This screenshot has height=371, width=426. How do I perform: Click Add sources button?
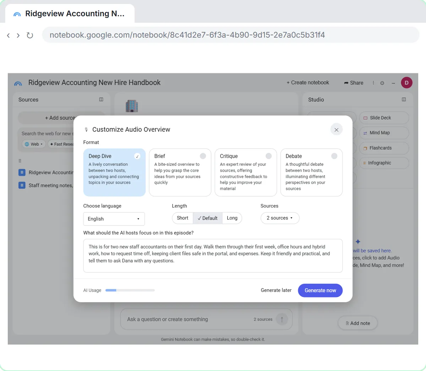(61, 118)
